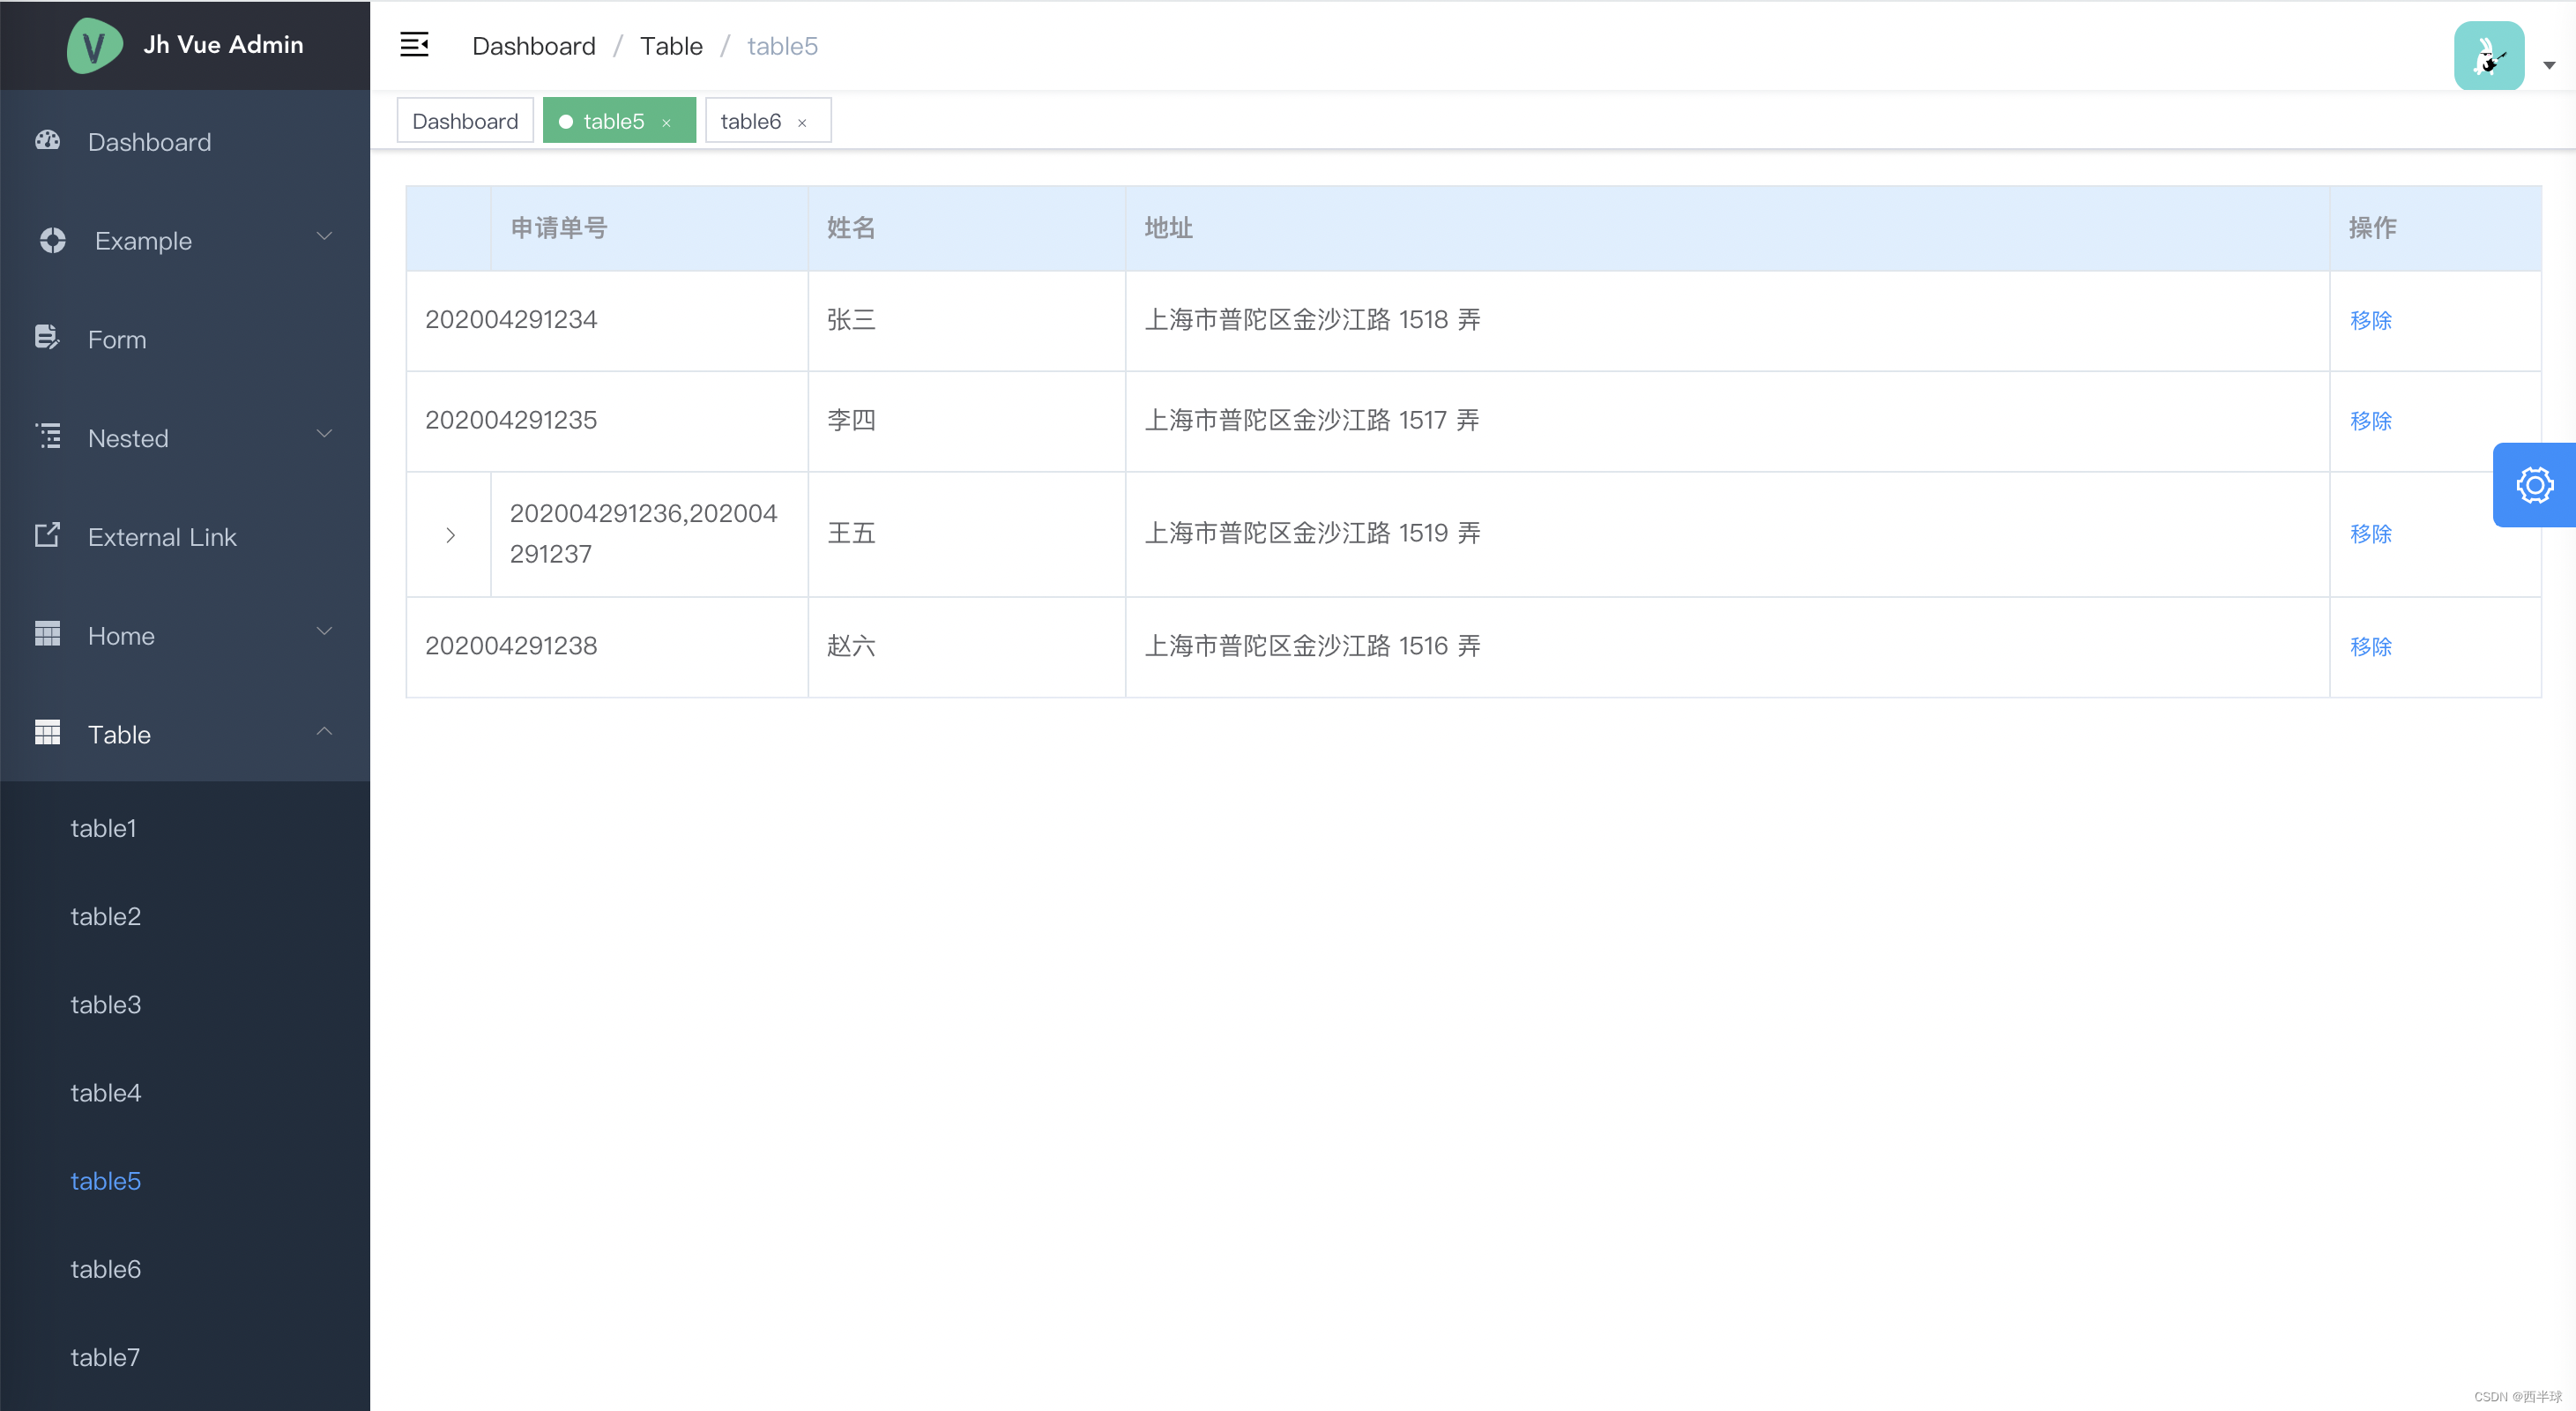Screen dimensions: 2576x1411
Task: Expand the Nested menu chevron
Action: [324, 434]
